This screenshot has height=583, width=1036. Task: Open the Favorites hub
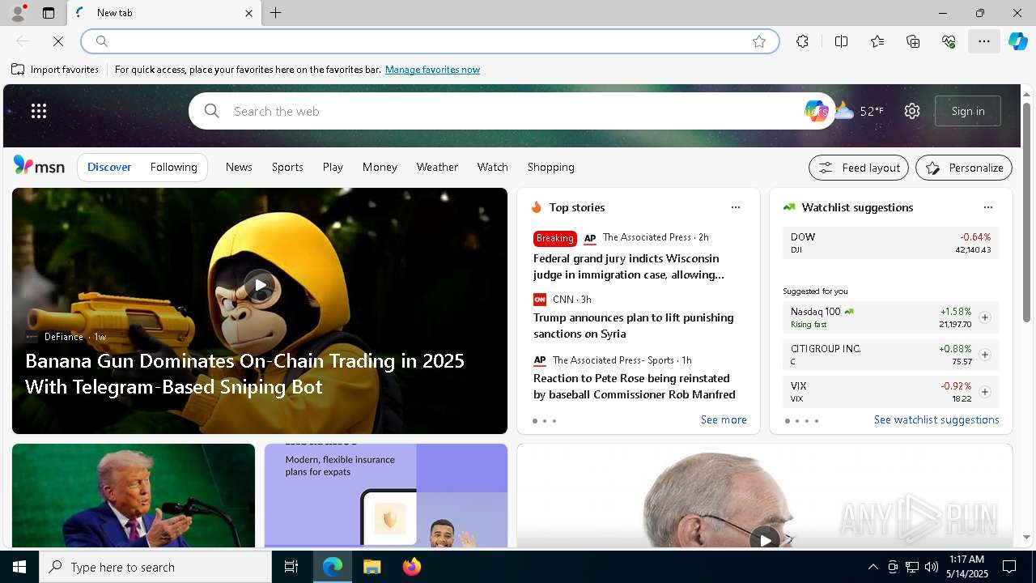pos(877,41)
